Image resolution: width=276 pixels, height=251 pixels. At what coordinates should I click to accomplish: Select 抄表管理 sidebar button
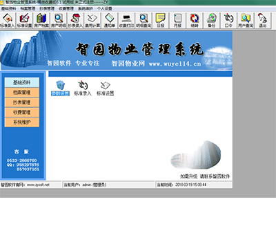coord(22,102)
